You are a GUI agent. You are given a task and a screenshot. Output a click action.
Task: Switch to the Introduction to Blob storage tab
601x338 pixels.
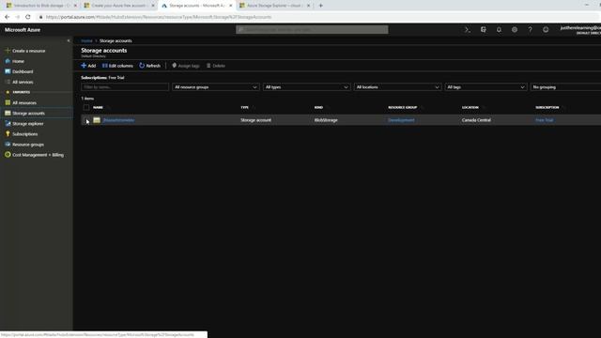click(x=40, y=6)
